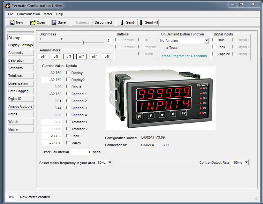This screenshot has width=263, height=204.
Task: Enable the Valley update checkbox
Action: [68, 143]
